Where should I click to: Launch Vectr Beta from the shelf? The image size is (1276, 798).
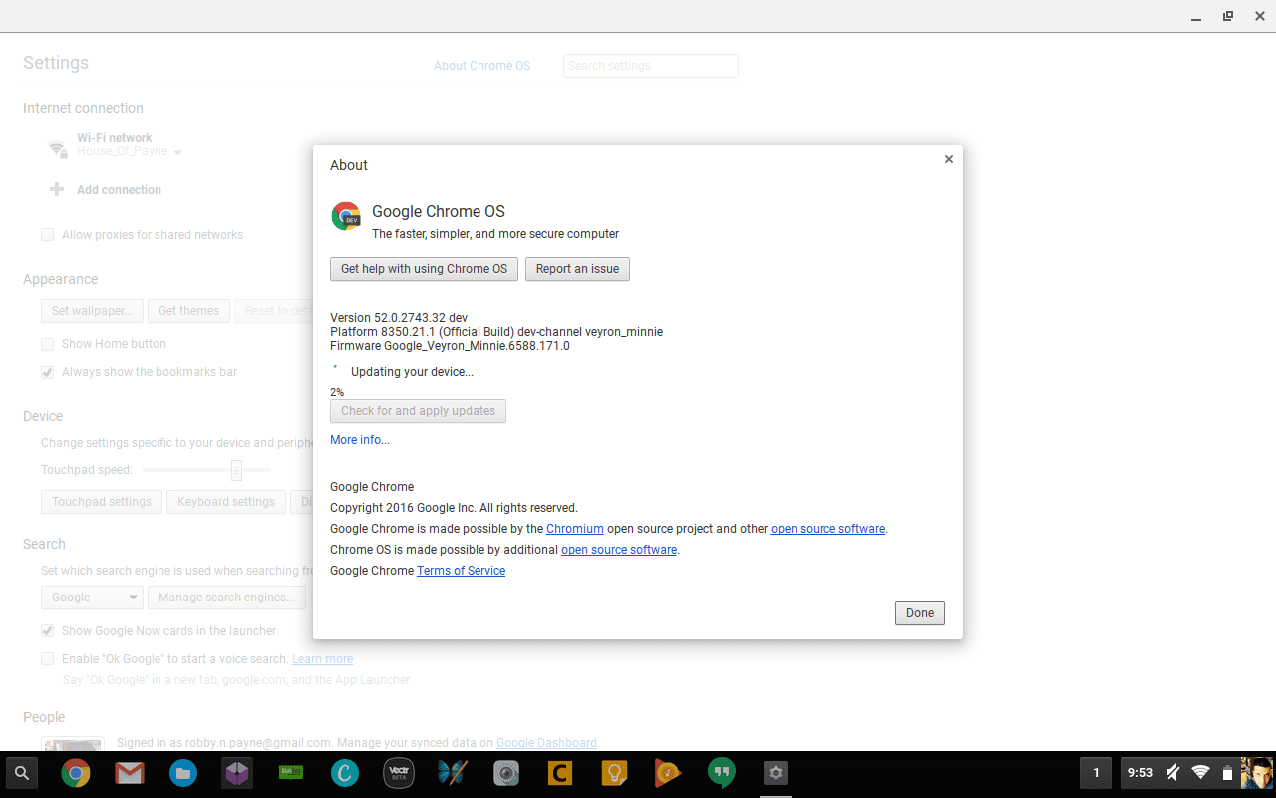tap(398, 773)
